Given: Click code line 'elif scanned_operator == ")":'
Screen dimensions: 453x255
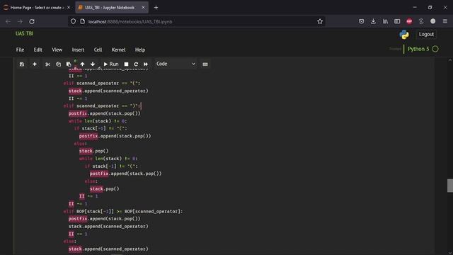Looking at the screenshot, I should click(x=102, y=106).
